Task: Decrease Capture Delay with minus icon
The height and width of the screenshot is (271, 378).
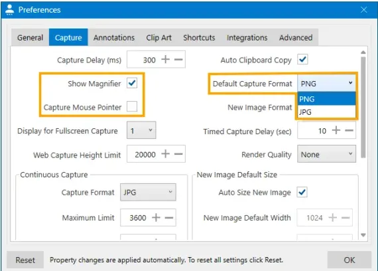Action: pyautogui.click(x=178, y=59)
